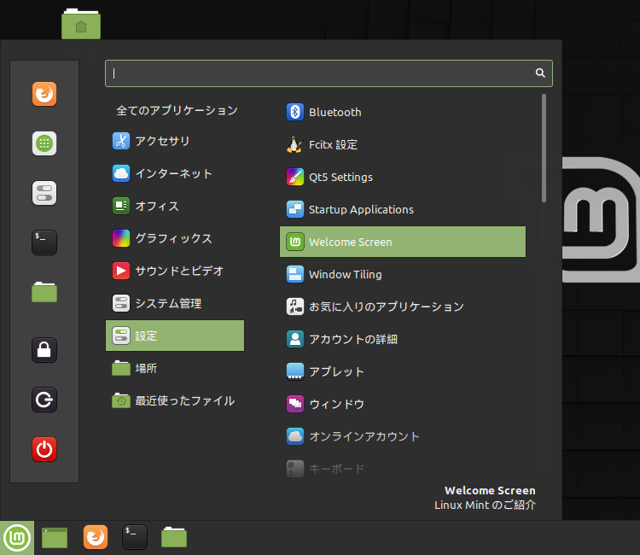Select 最近使ったファイル category
Viewport: 640px width, 555px height.
click(x=175, y=400)
